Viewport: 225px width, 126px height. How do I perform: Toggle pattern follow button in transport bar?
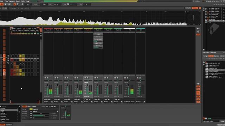click(x=15, y=4)
